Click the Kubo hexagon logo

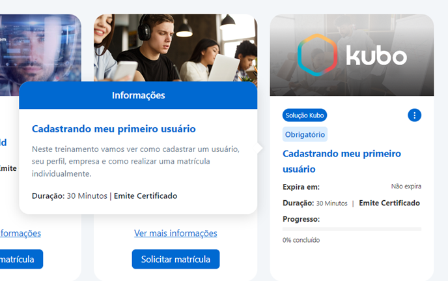click(x=317, y=55)
